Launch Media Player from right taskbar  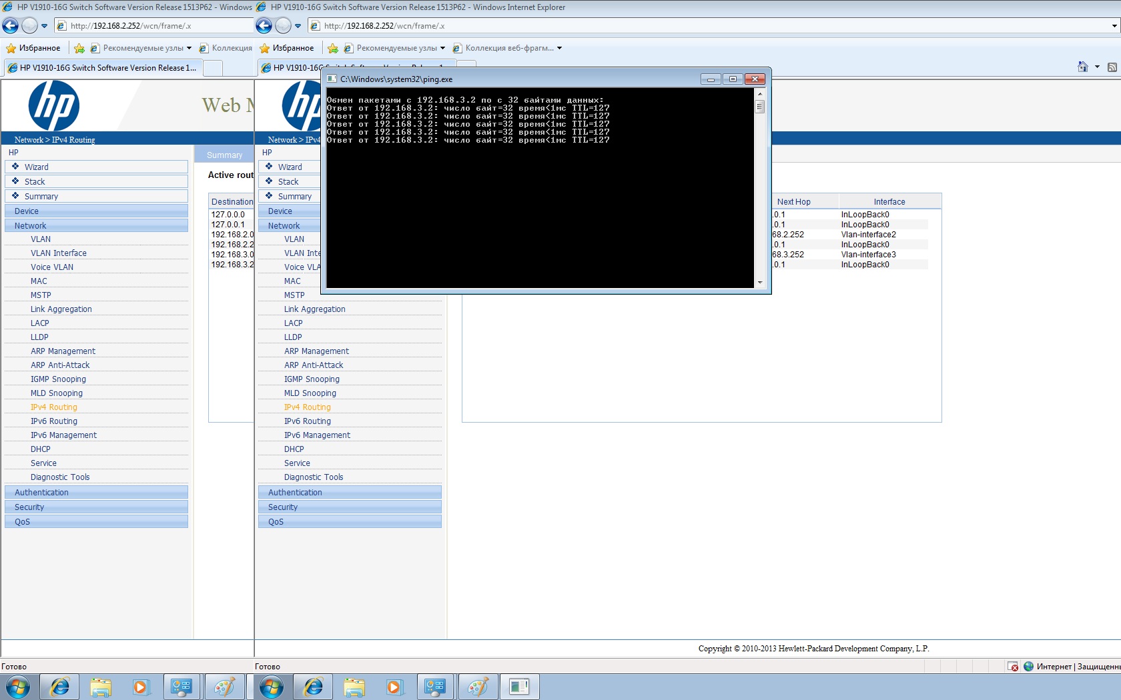coord(394,687)
